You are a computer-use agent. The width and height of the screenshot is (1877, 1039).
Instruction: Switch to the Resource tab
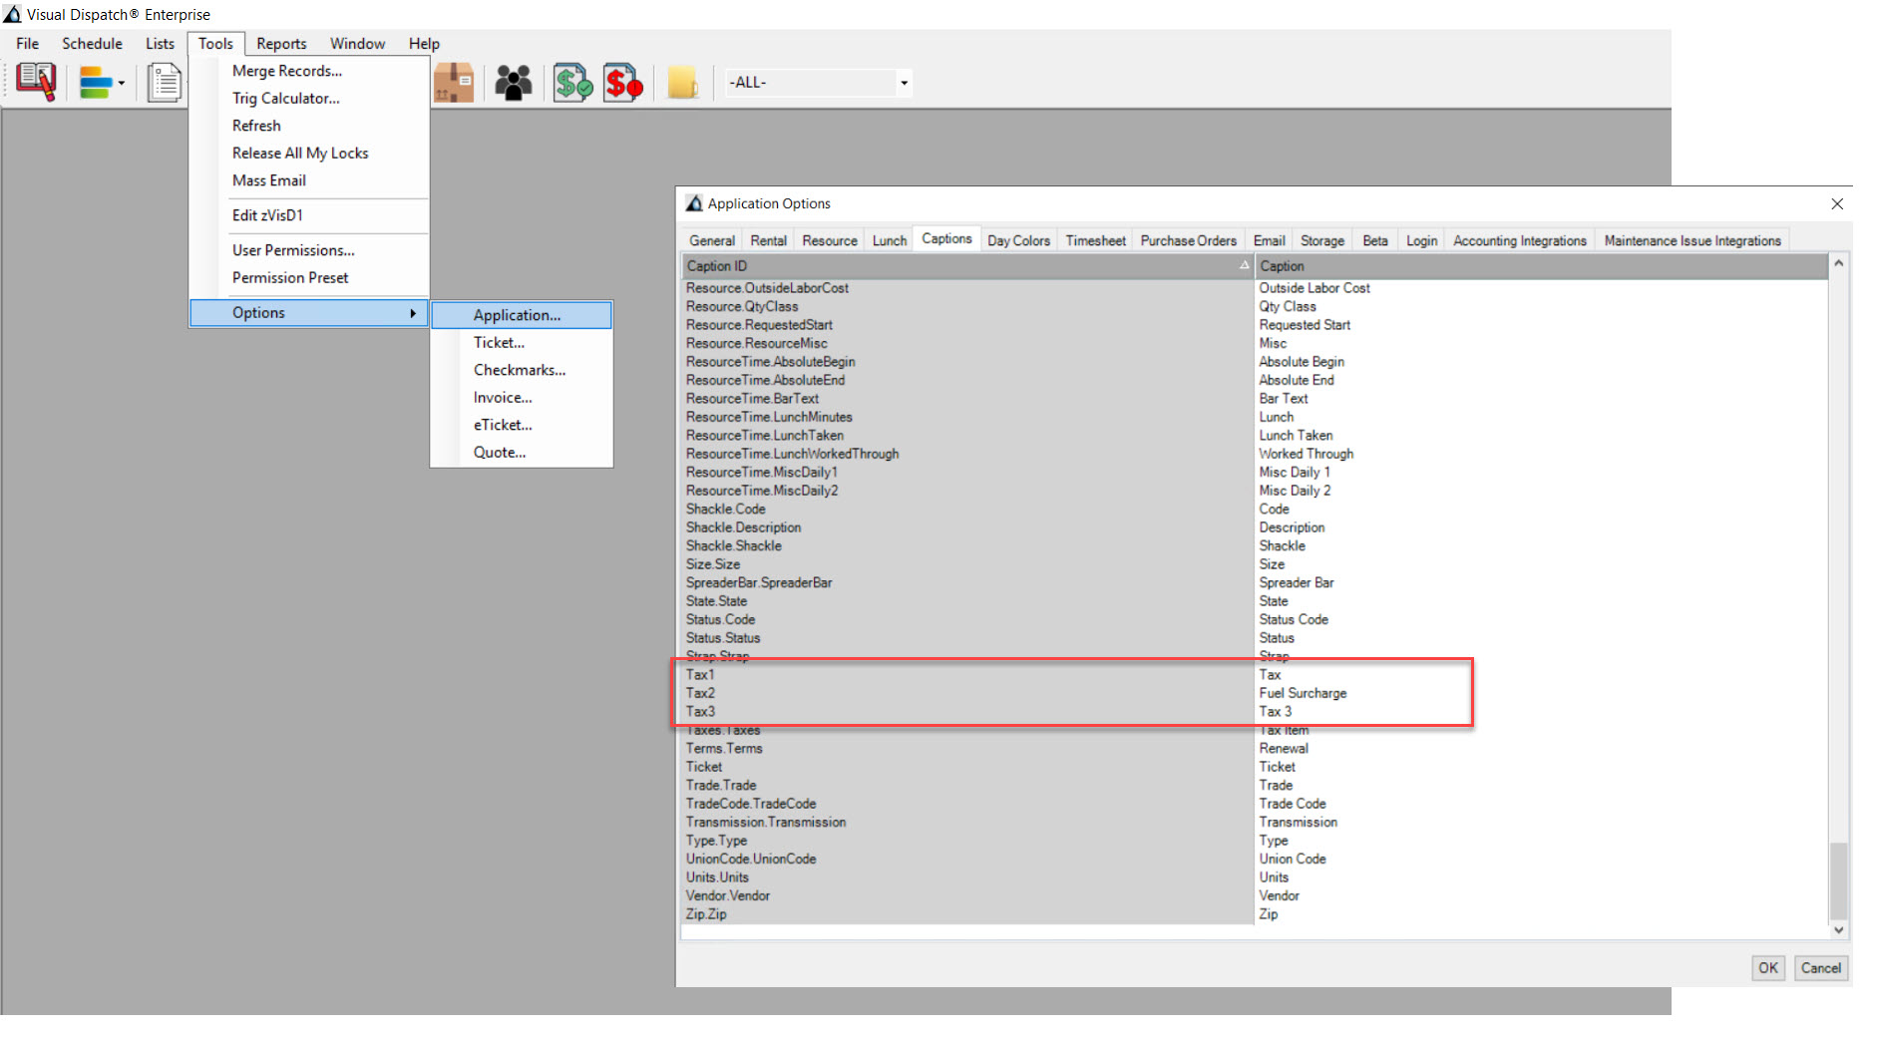pos(830,240)
